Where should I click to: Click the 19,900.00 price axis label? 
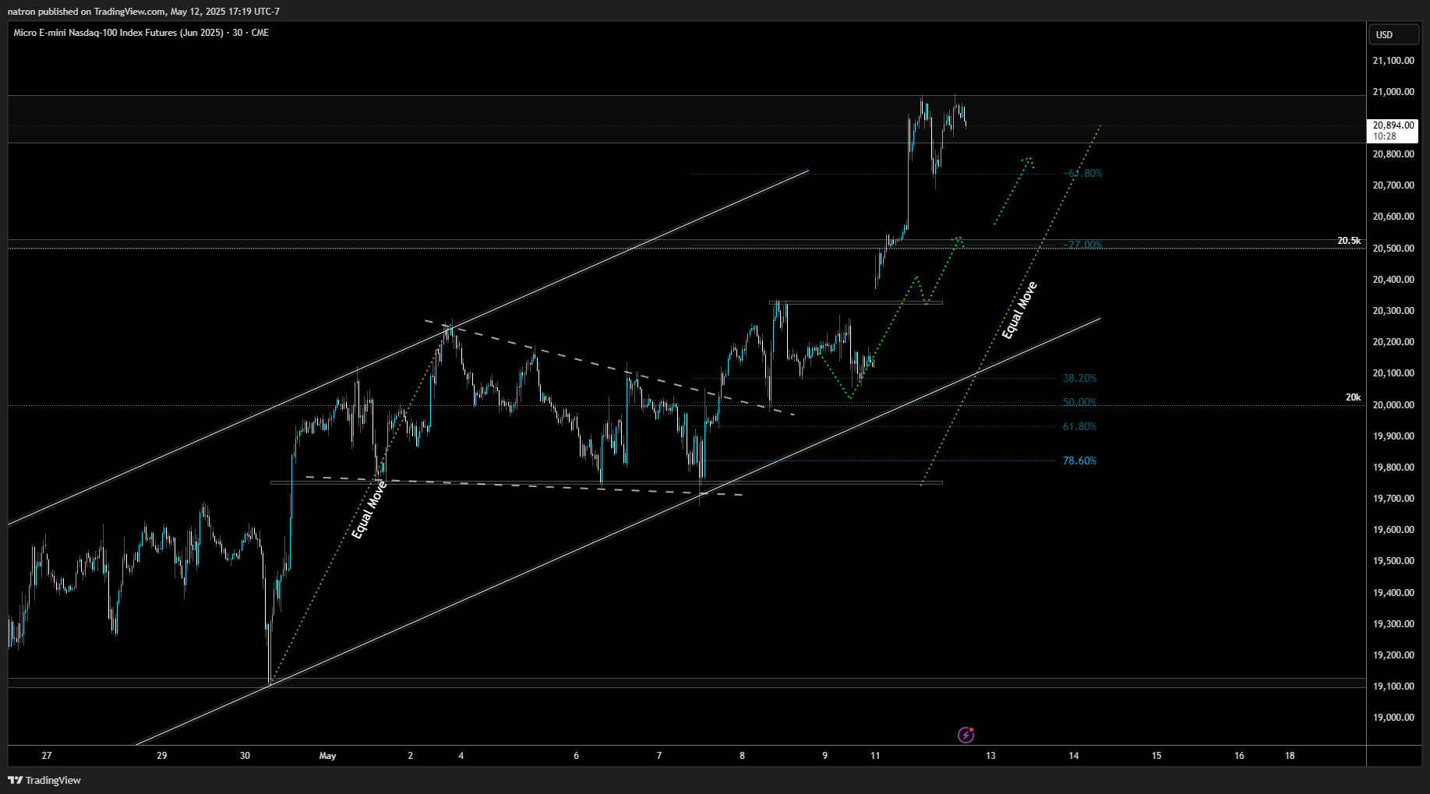pos(1393,436)
